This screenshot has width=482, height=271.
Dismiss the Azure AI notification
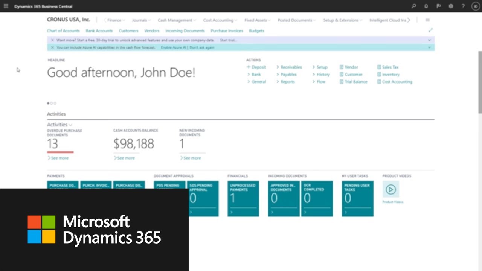coord(52,47)
